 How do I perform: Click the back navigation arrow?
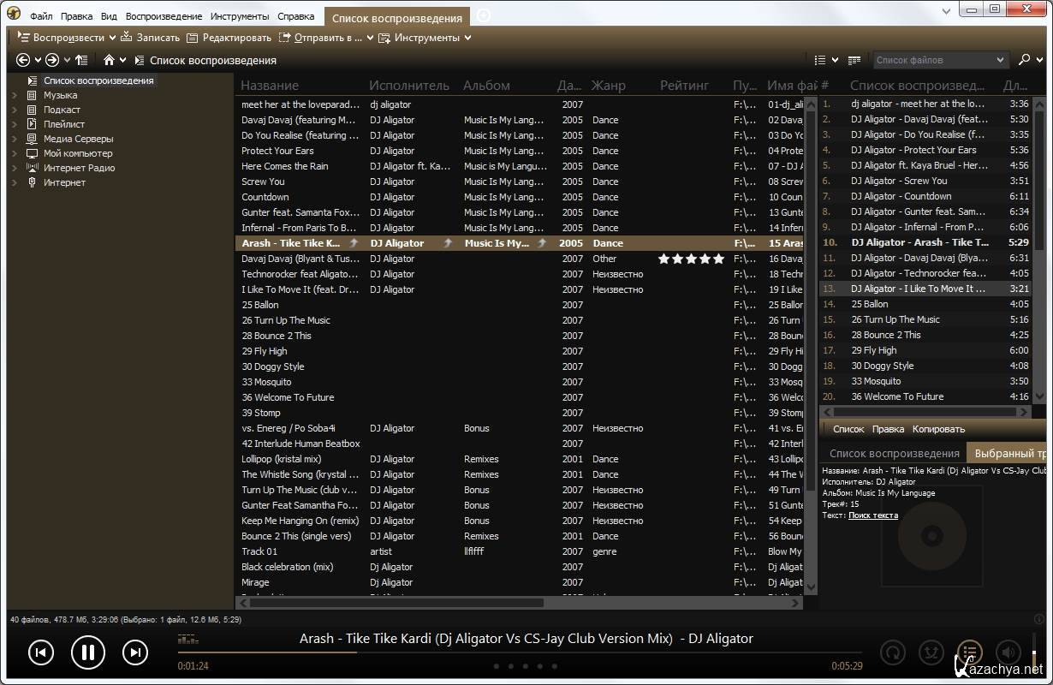click(x=23, y=60)
